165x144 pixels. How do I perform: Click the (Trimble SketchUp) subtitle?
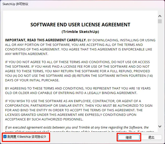pyautogui.click(x=80, y=32)
